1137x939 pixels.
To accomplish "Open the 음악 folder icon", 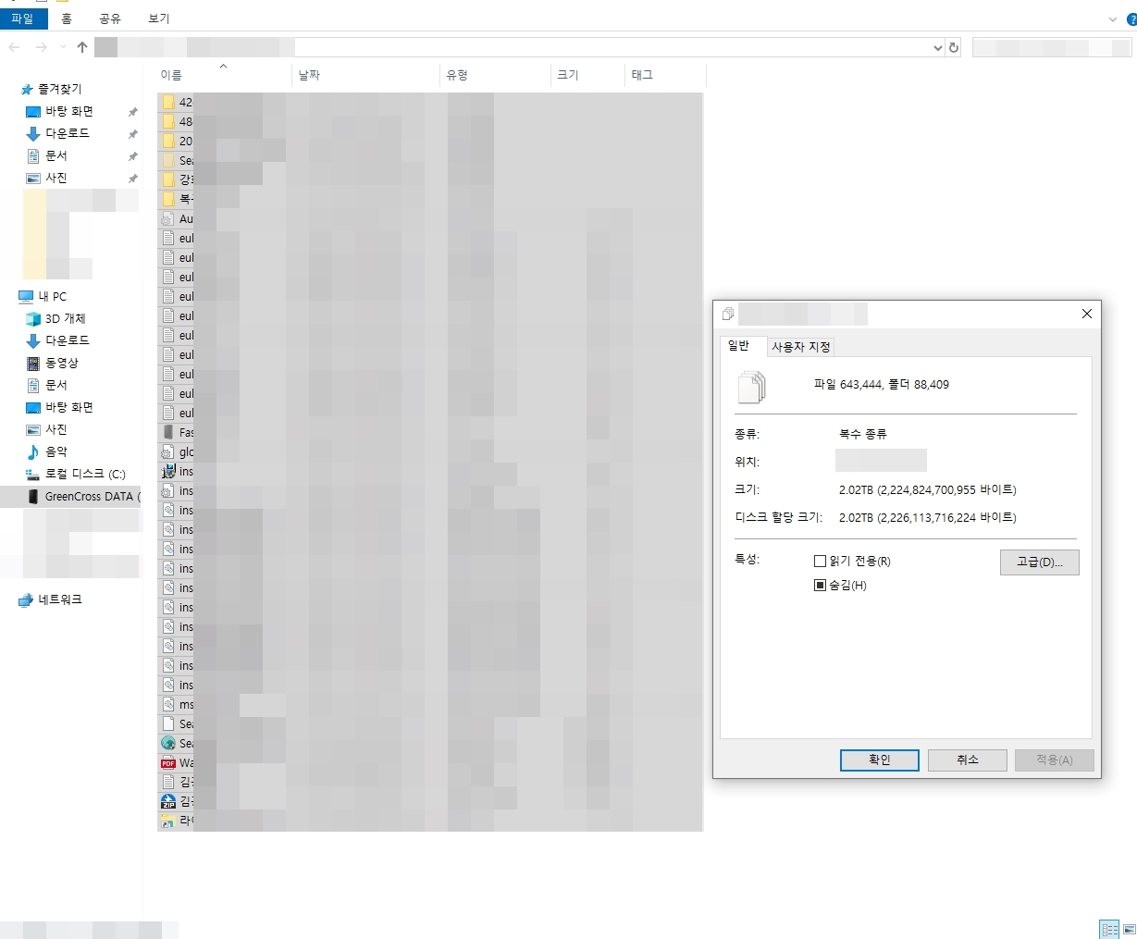I will (33, 452).
